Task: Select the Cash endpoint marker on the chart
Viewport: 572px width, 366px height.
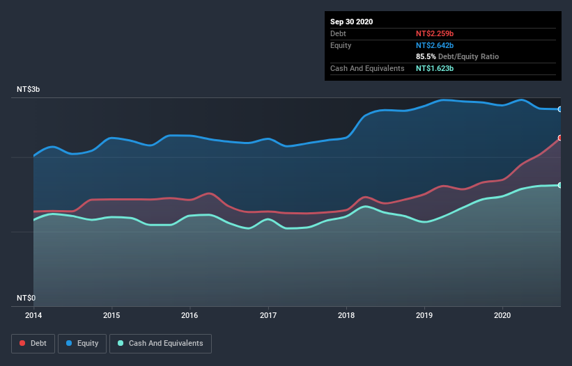Action: click(560, 185)
